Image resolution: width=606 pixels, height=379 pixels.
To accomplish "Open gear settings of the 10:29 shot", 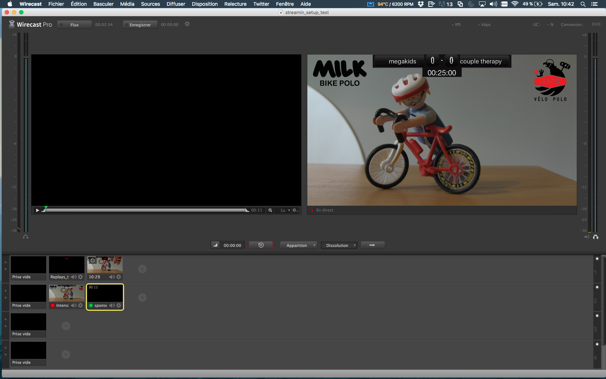I will 119,277.
